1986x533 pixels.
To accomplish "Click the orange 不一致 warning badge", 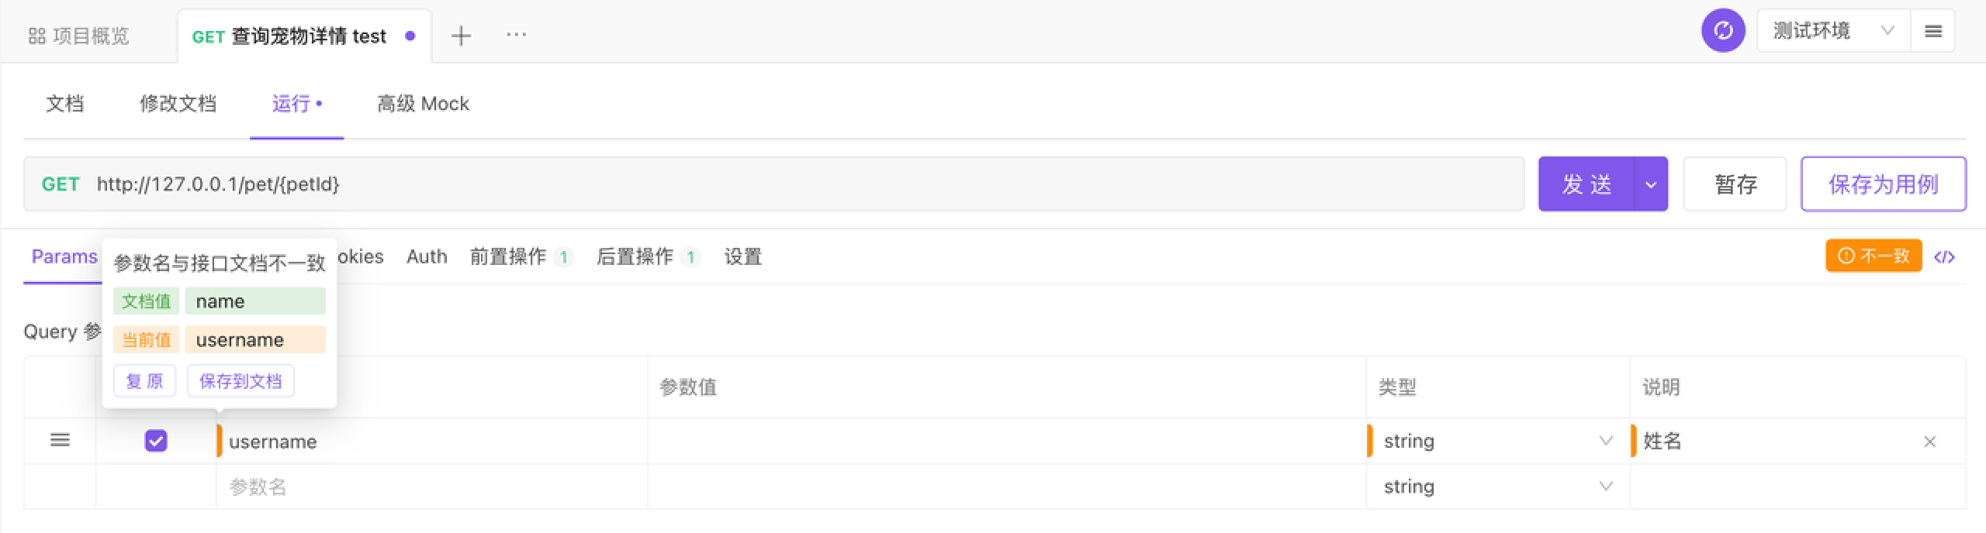I will coord(1874,256).
